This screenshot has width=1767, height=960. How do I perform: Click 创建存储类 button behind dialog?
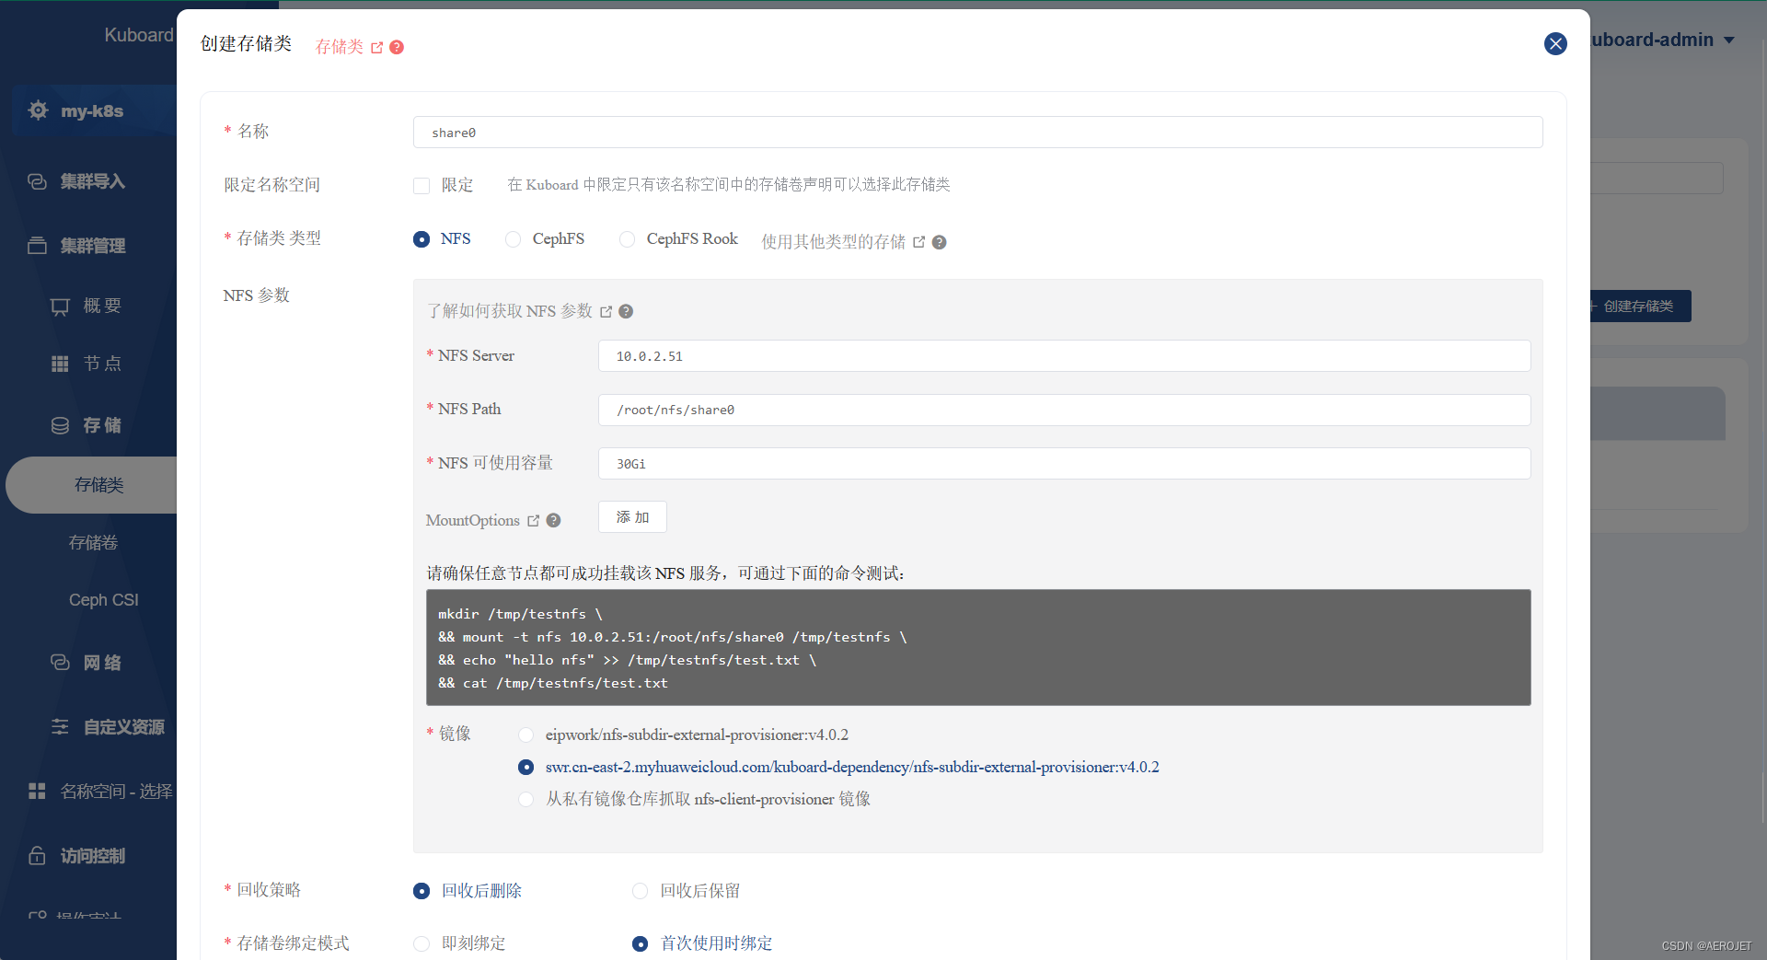pos(1639,307)
